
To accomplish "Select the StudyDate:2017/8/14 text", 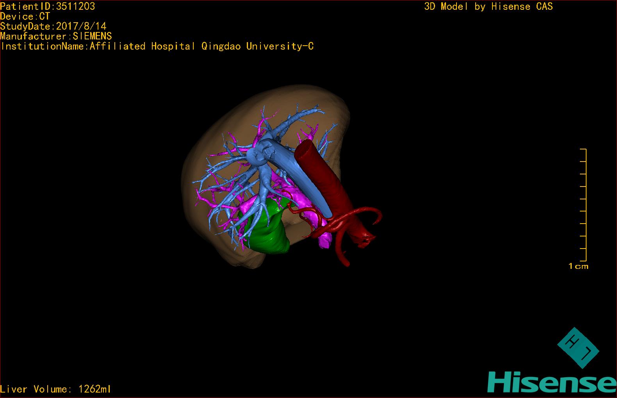I will [53, 26].
